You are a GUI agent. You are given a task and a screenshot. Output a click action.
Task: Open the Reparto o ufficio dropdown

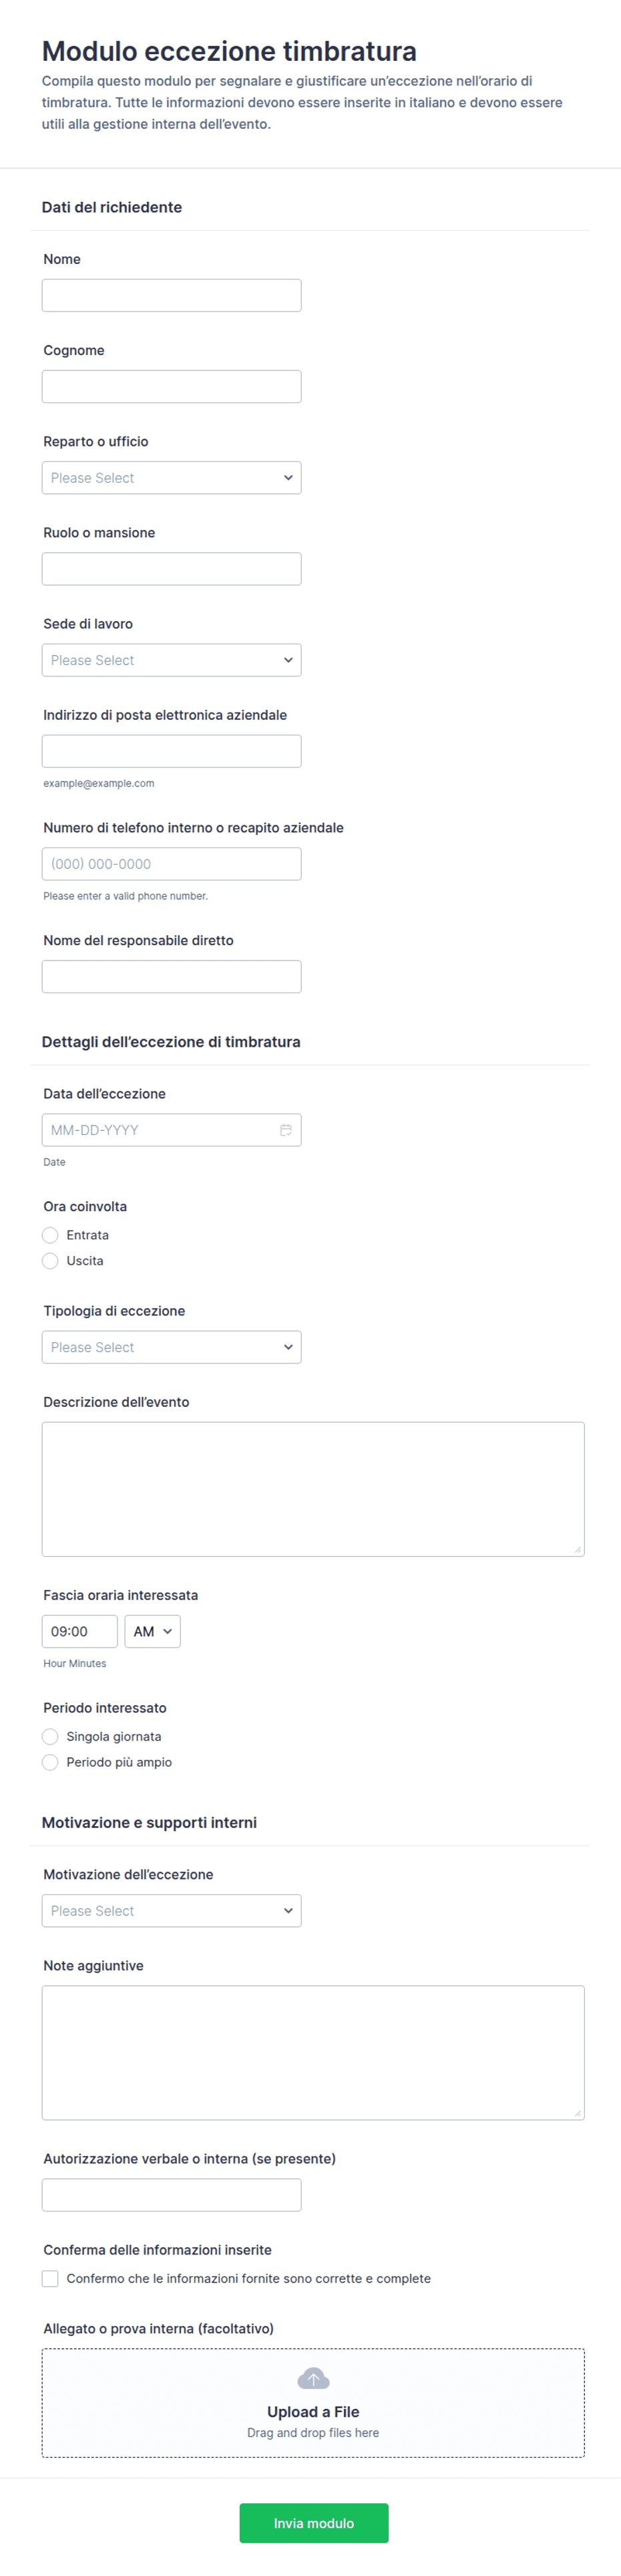pyautogui.click(x=172, y=478)
